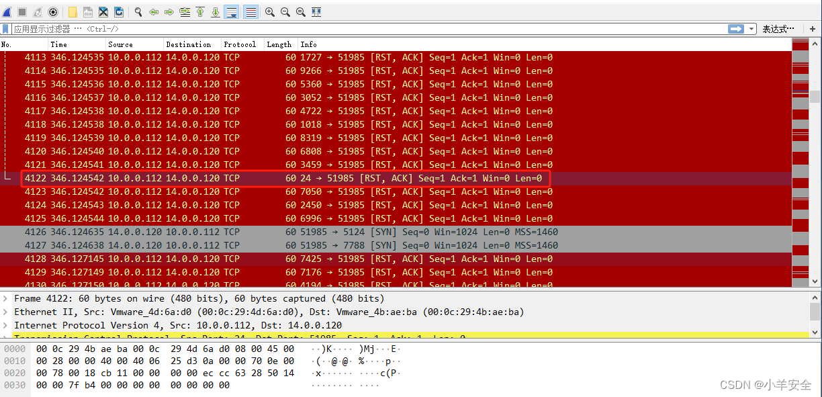Open the Find Packet tool
Image resolution: width=822 pixels, height=397 pixels.
click(x=137, y=11)
